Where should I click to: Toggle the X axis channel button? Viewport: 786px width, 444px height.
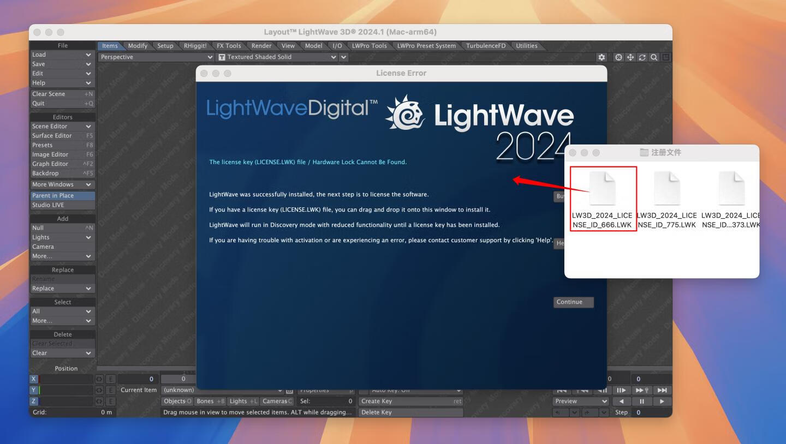pyautogui.click(x=34, y=379)
